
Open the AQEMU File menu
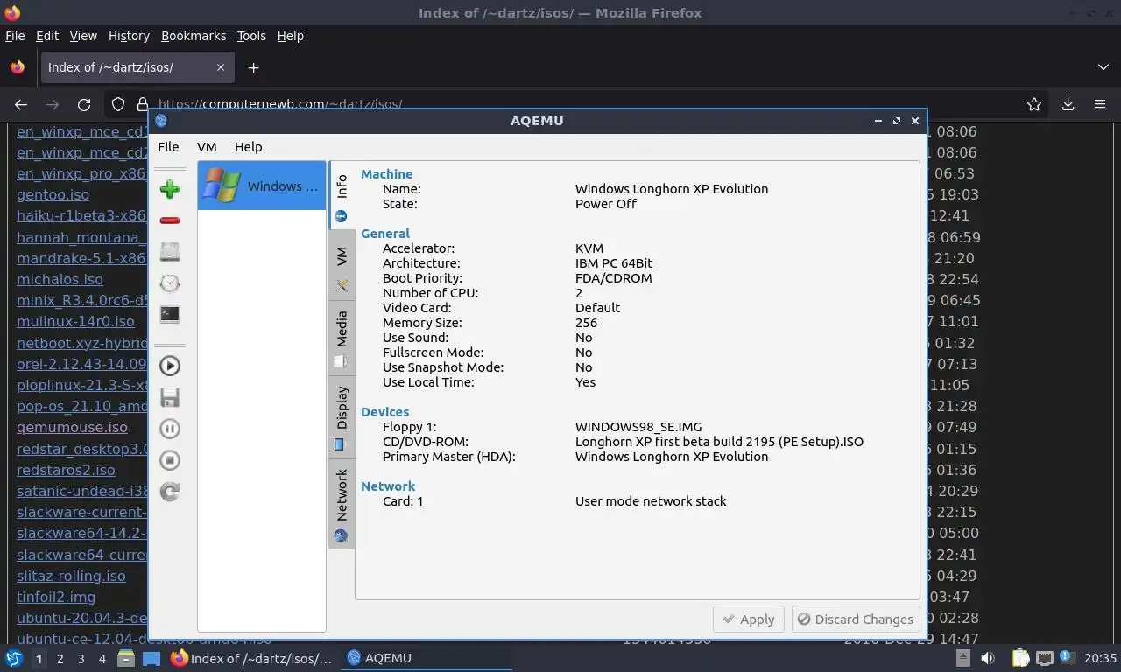point(168,147)
